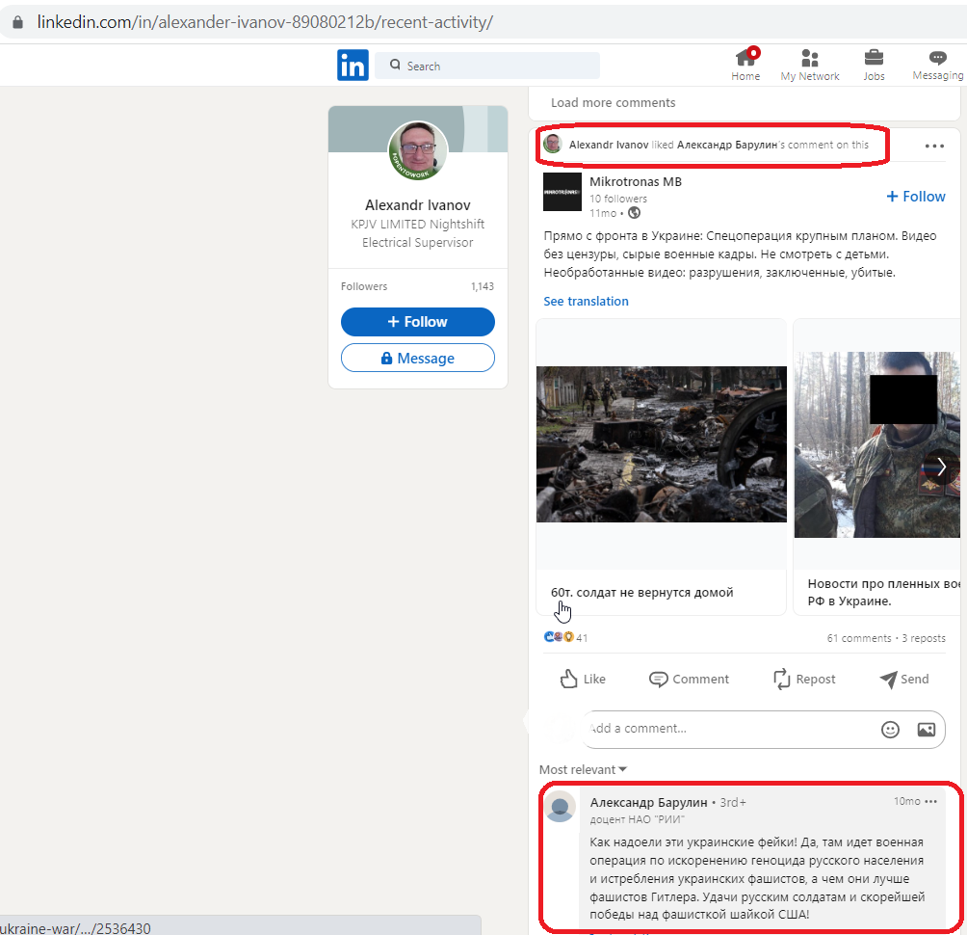
Task: Follow Alexandr Ivanov with blue button
Action: pos(417,322)
